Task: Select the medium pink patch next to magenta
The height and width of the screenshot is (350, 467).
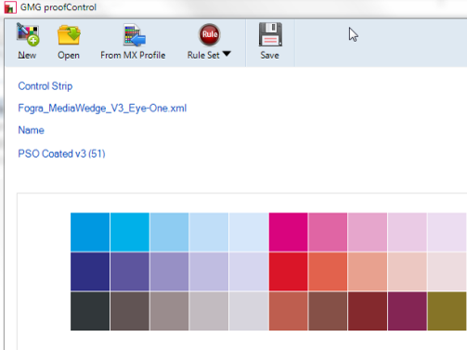Action: [x=328, y=232]
